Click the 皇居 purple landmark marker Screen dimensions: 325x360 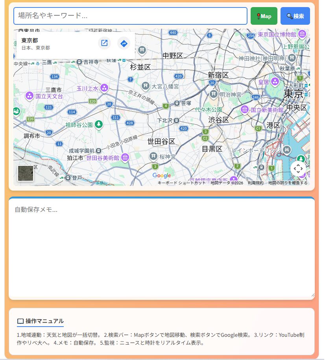275,82
